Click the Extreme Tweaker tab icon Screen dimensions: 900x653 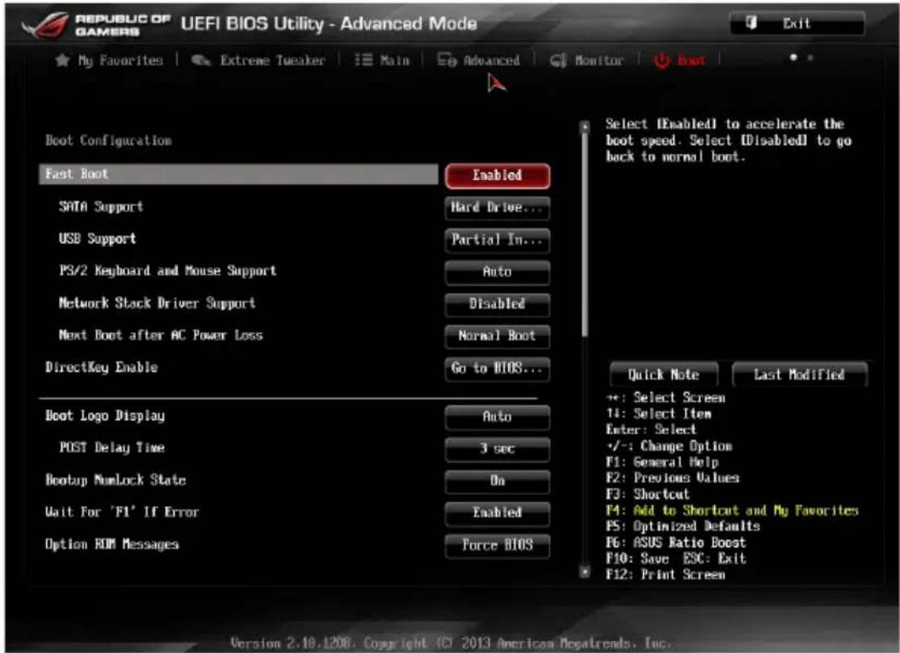click(201, 61)
